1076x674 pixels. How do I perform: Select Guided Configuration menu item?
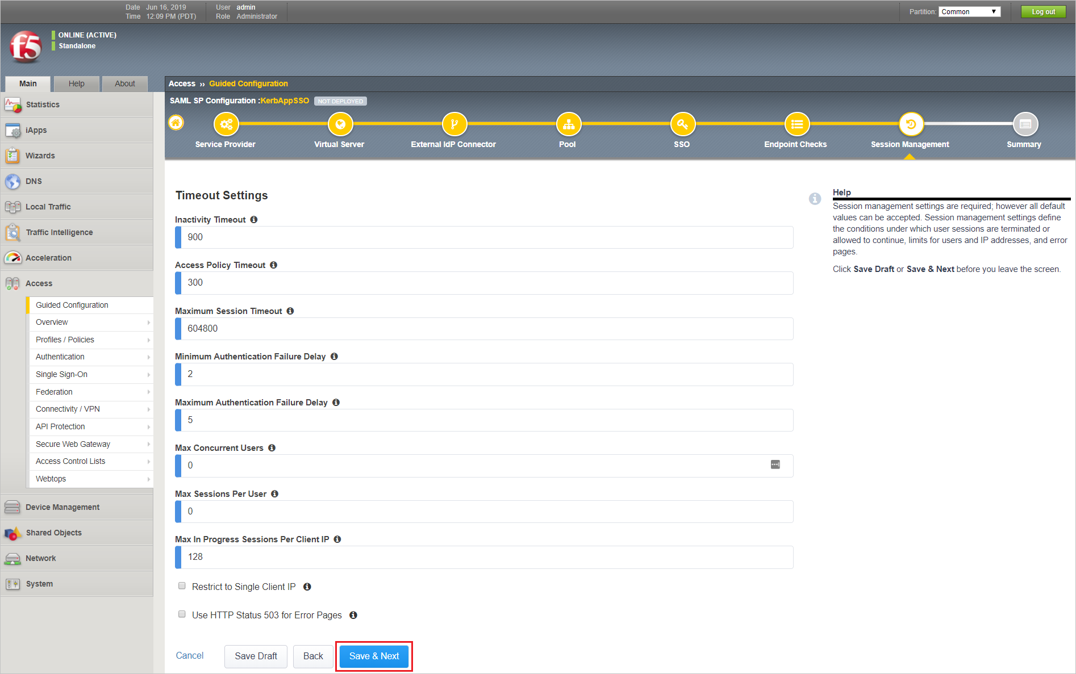pos(90,305)
